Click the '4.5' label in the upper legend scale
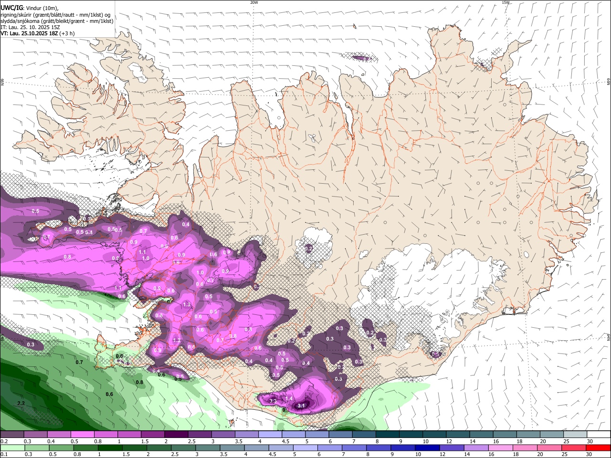 pyautogui.click(x=285, y=441)
